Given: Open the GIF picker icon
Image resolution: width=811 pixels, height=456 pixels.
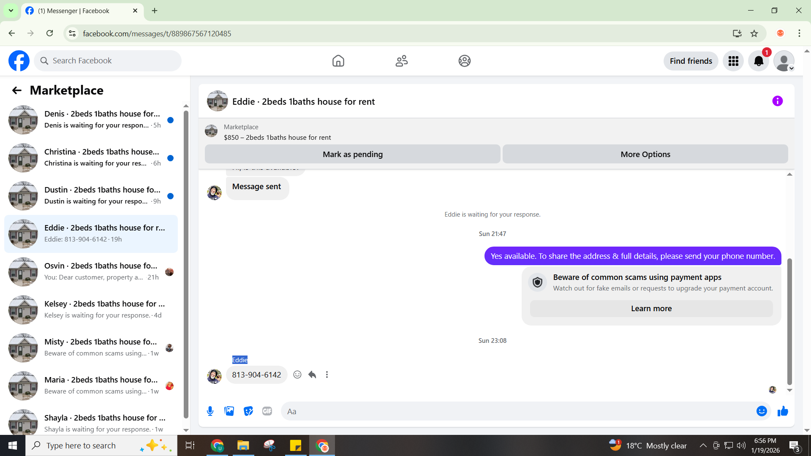Looking at the screenshot, I should (x=267, y=411).
